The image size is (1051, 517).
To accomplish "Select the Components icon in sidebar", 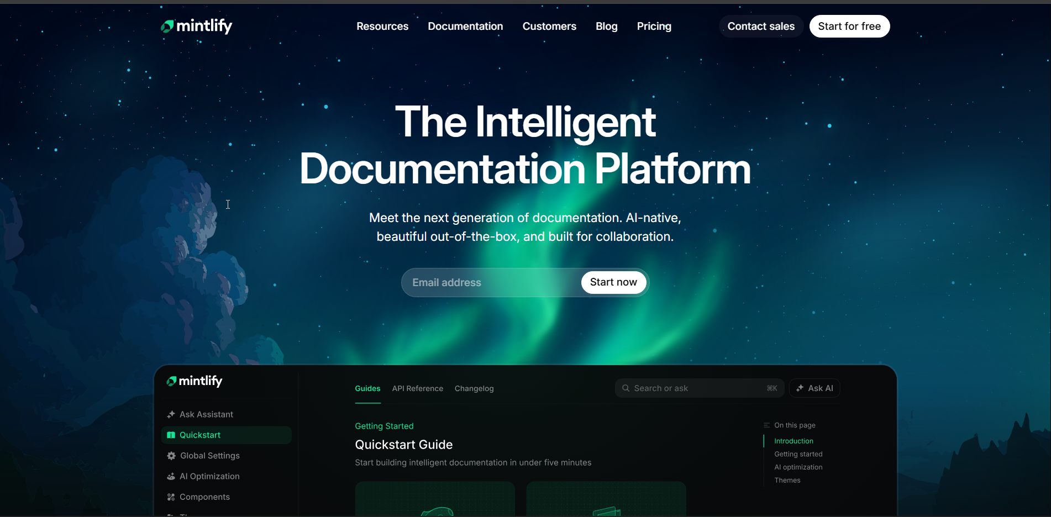I will tap(171, 497).
